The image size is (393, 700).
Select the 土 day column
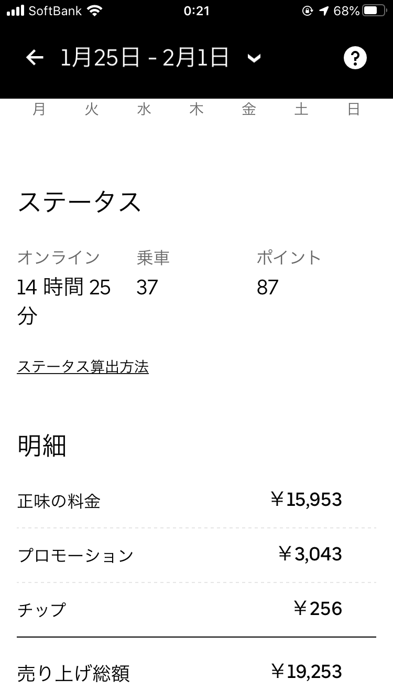301,109
